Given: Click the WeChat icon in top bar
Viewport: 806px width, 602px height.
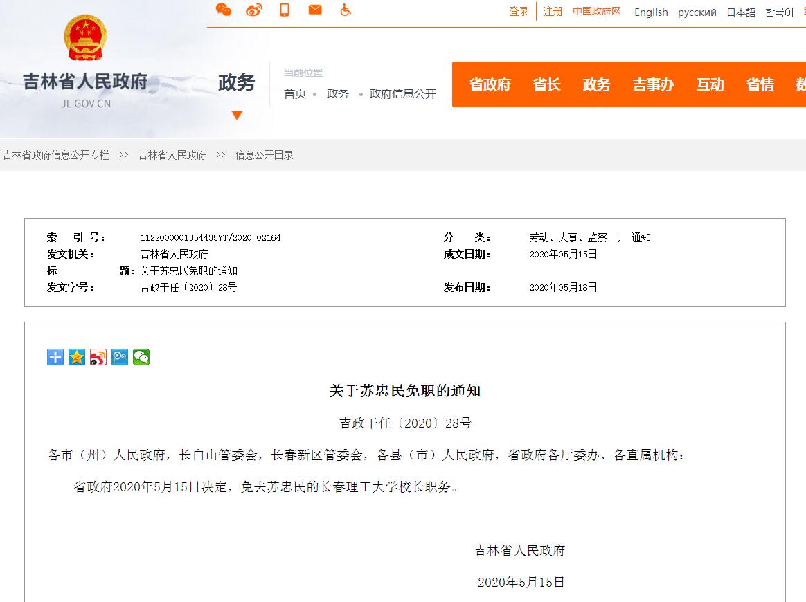Looking at the screenshot, I should pos(223,10).
